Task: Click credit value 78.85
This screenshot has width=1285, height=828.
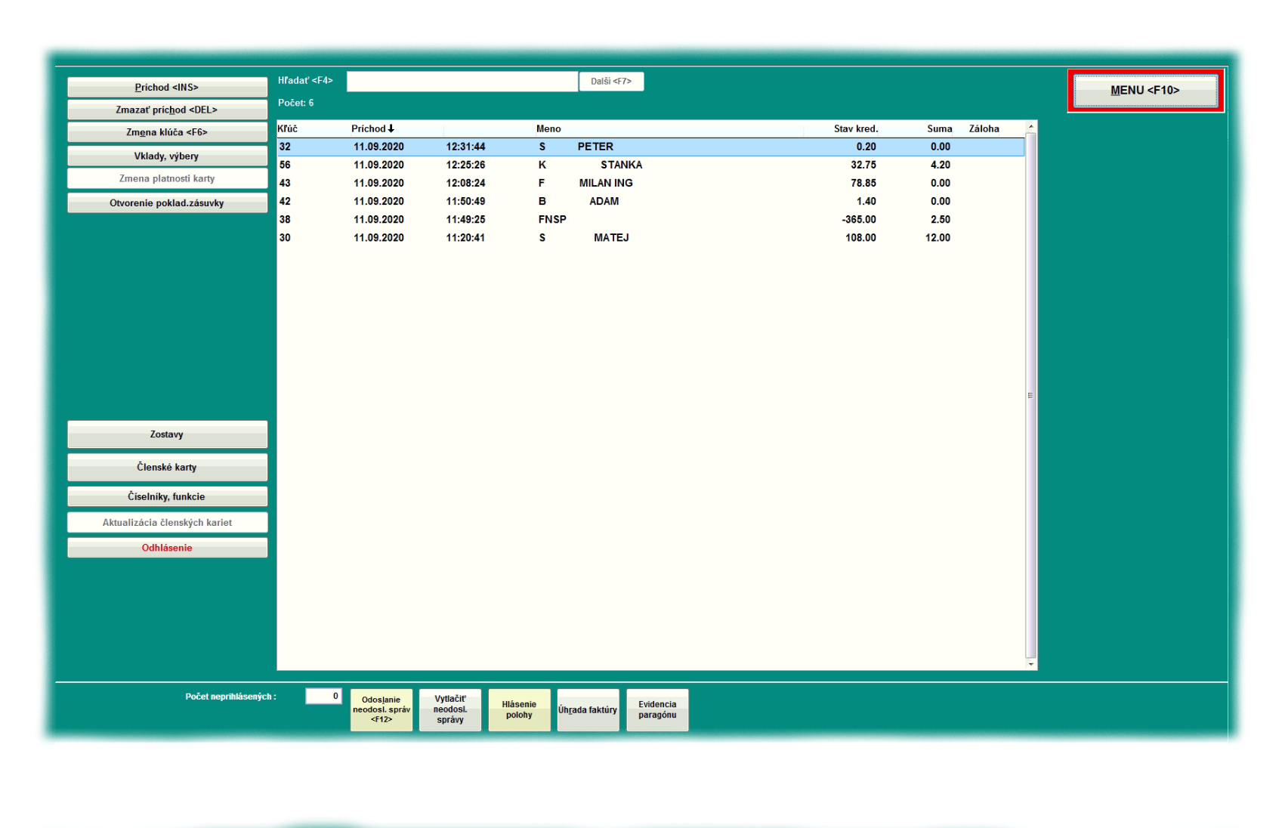Action: pyautogui.click(x=863, y=184)
